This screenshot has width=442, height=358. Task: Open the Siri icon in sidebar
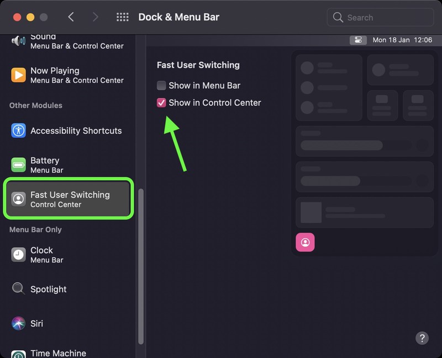(x=18, y=323)
